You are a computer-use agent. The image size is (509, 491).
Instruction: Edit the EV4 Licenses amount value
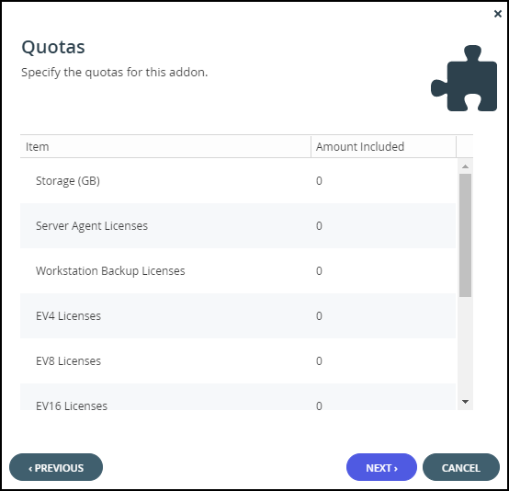(x=319, y=316)
